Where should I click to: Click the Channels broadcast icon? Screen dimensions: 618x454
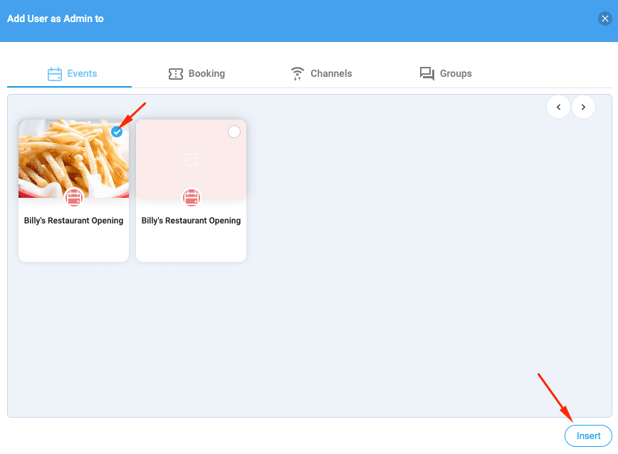(x=297, y=73)
